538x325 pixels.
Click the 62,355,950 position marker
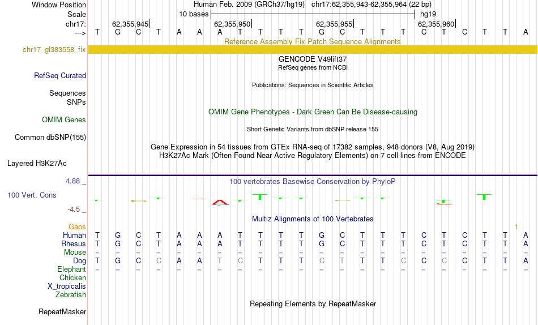232,24
